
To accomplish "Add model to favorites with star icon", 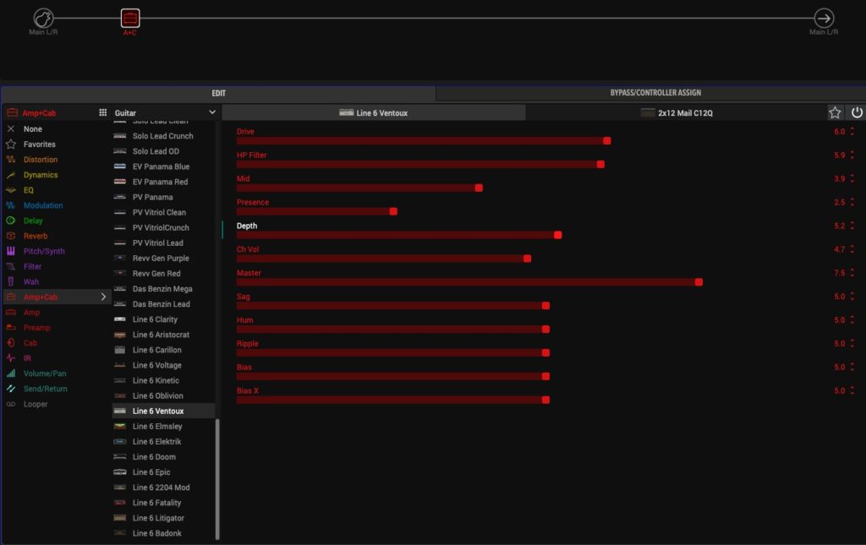I will (835, 112).
